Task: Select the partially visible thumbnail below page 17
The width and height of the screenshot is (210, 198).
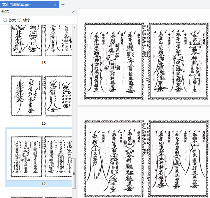Action: 40,194
